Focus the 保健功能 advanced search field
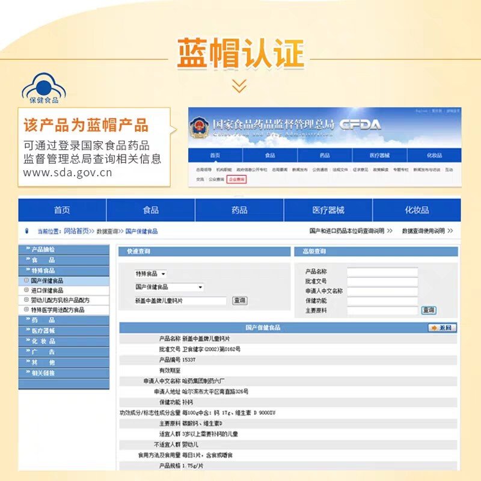The height and width of the screenshot is (481, 481). tap(382, 301)
